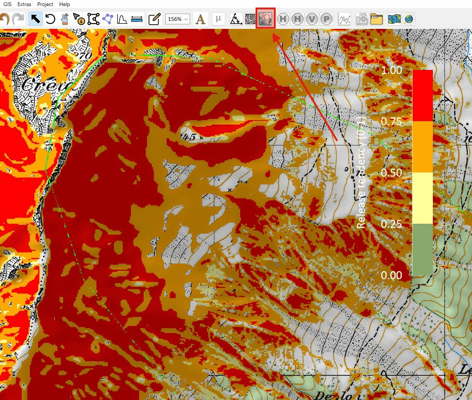Click the Redo arrow icon
This screenshot has width=472, height=400.
(18, 19)
